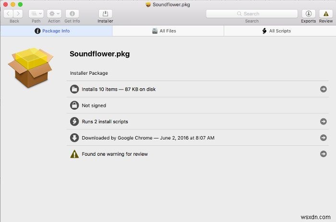Click arrow next to Downloaded by Google Chrome
The image size is (336, 222).
(x=324, y=138)
